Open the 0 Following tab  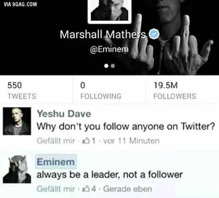[109, 90]
